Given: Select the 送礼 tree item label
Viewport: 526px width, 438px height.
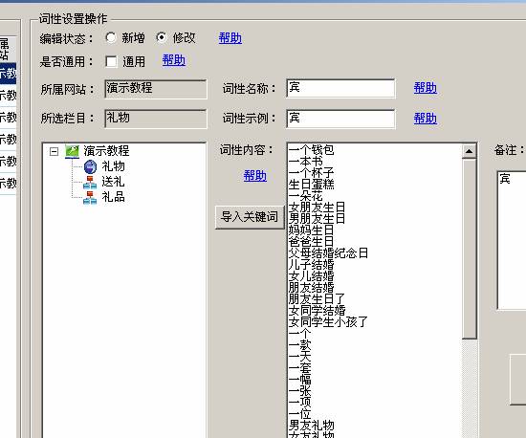Looking at the screenshot, I should (x=113, y=182).
